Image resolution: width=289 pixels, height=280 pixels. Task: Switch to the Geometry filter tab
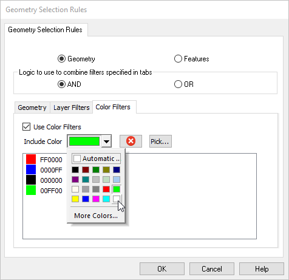32,108
